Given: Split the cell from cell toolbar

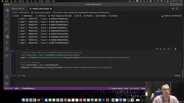Looking at the screenshot, I should [168, 49].
